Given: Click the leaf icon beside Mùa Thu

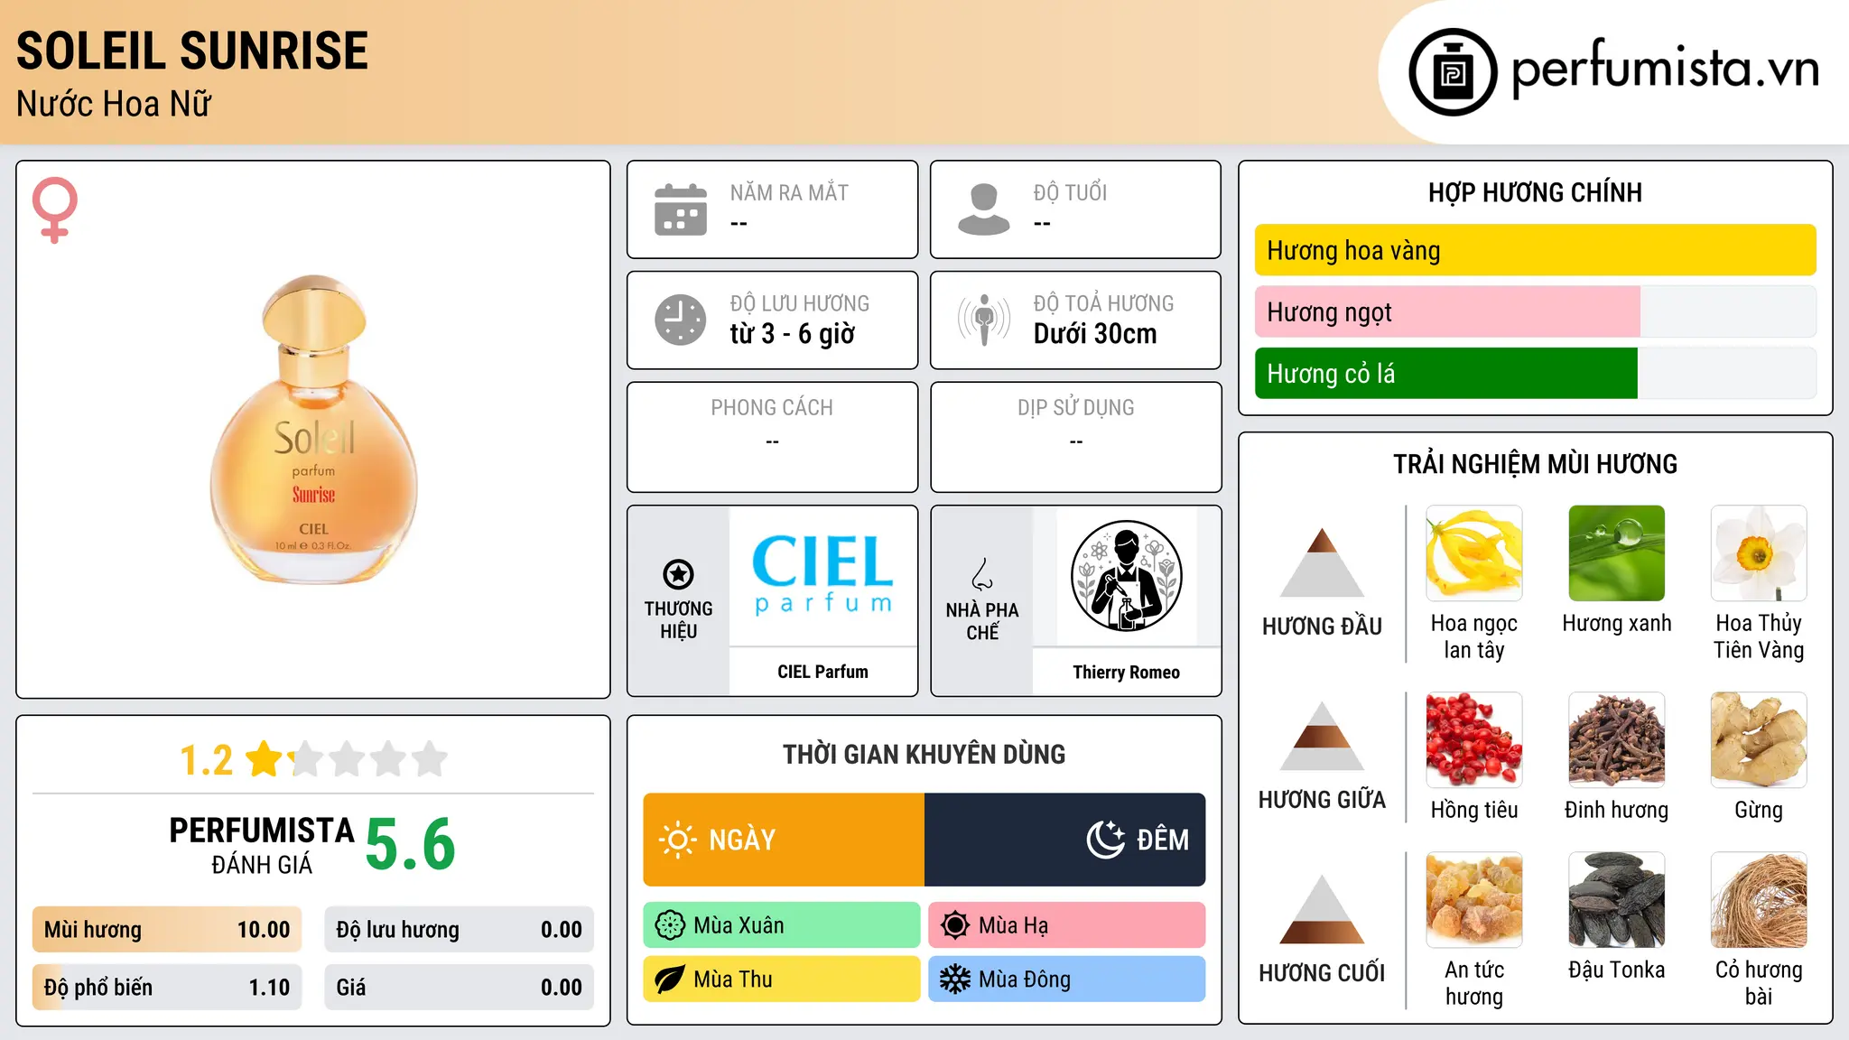Looking at the screenshot, I should coord(670,980).
